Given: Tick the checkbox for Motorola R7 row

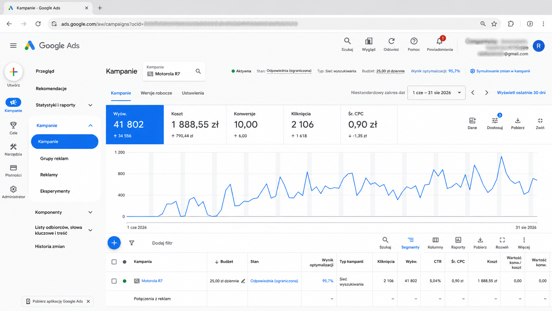Looking at the screenshot, I should (114, 281).
